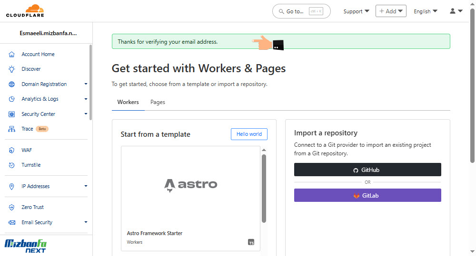Expand the IP Addresses submenu arrow

tap(86, 186)
